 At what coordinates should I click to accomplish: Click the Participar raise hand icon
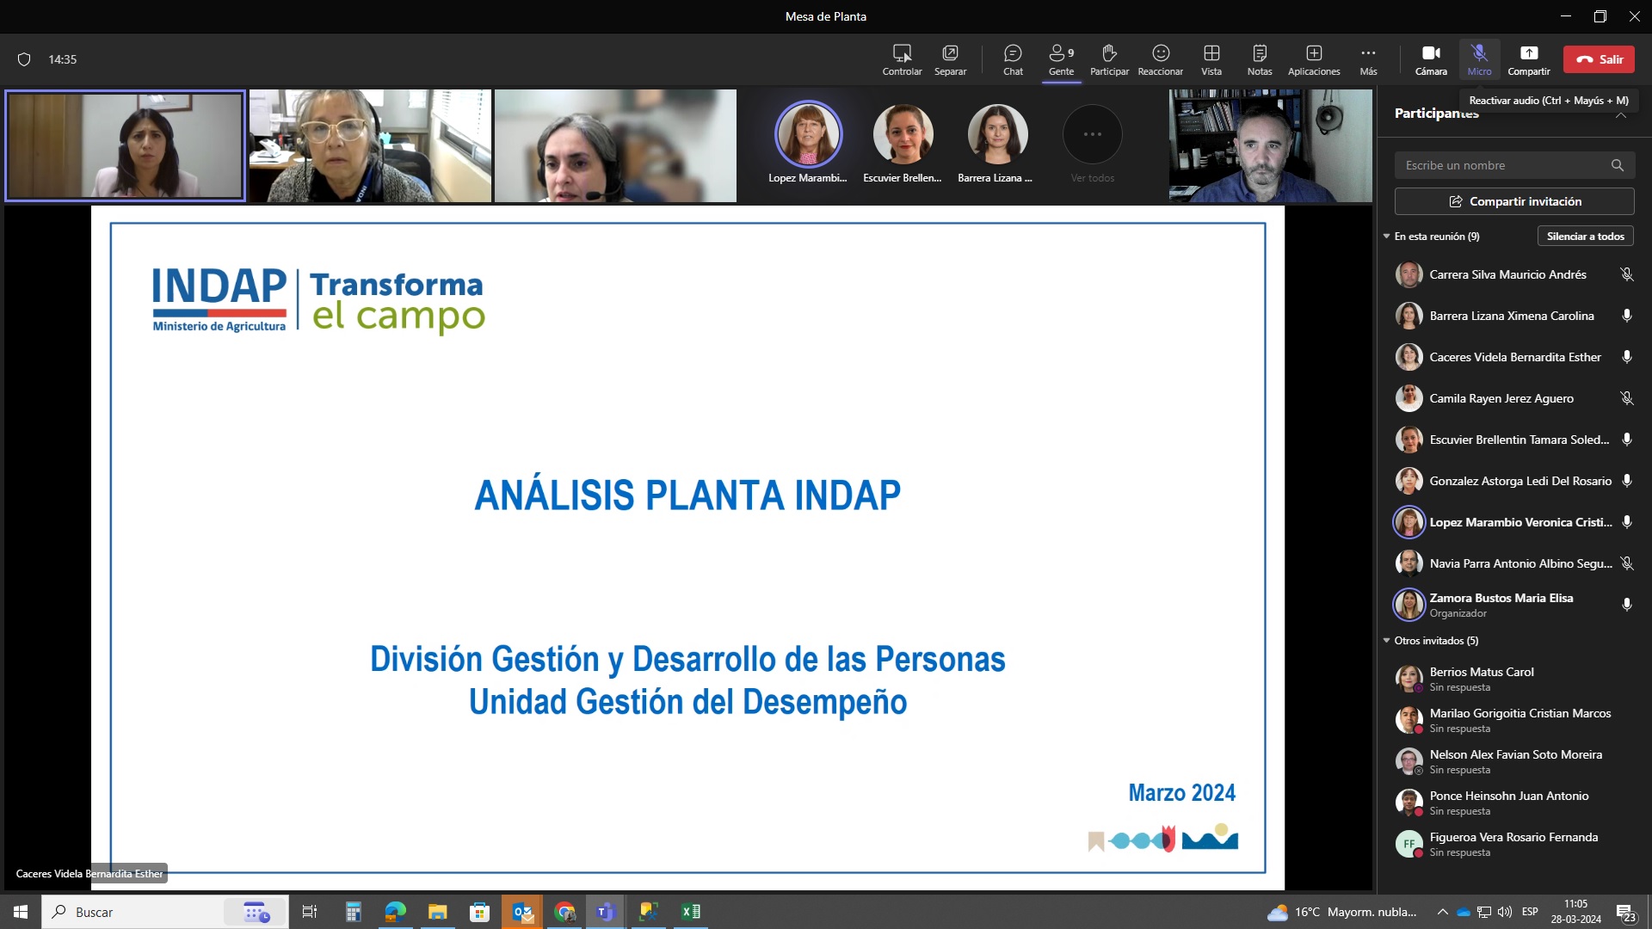[1109, 59]
